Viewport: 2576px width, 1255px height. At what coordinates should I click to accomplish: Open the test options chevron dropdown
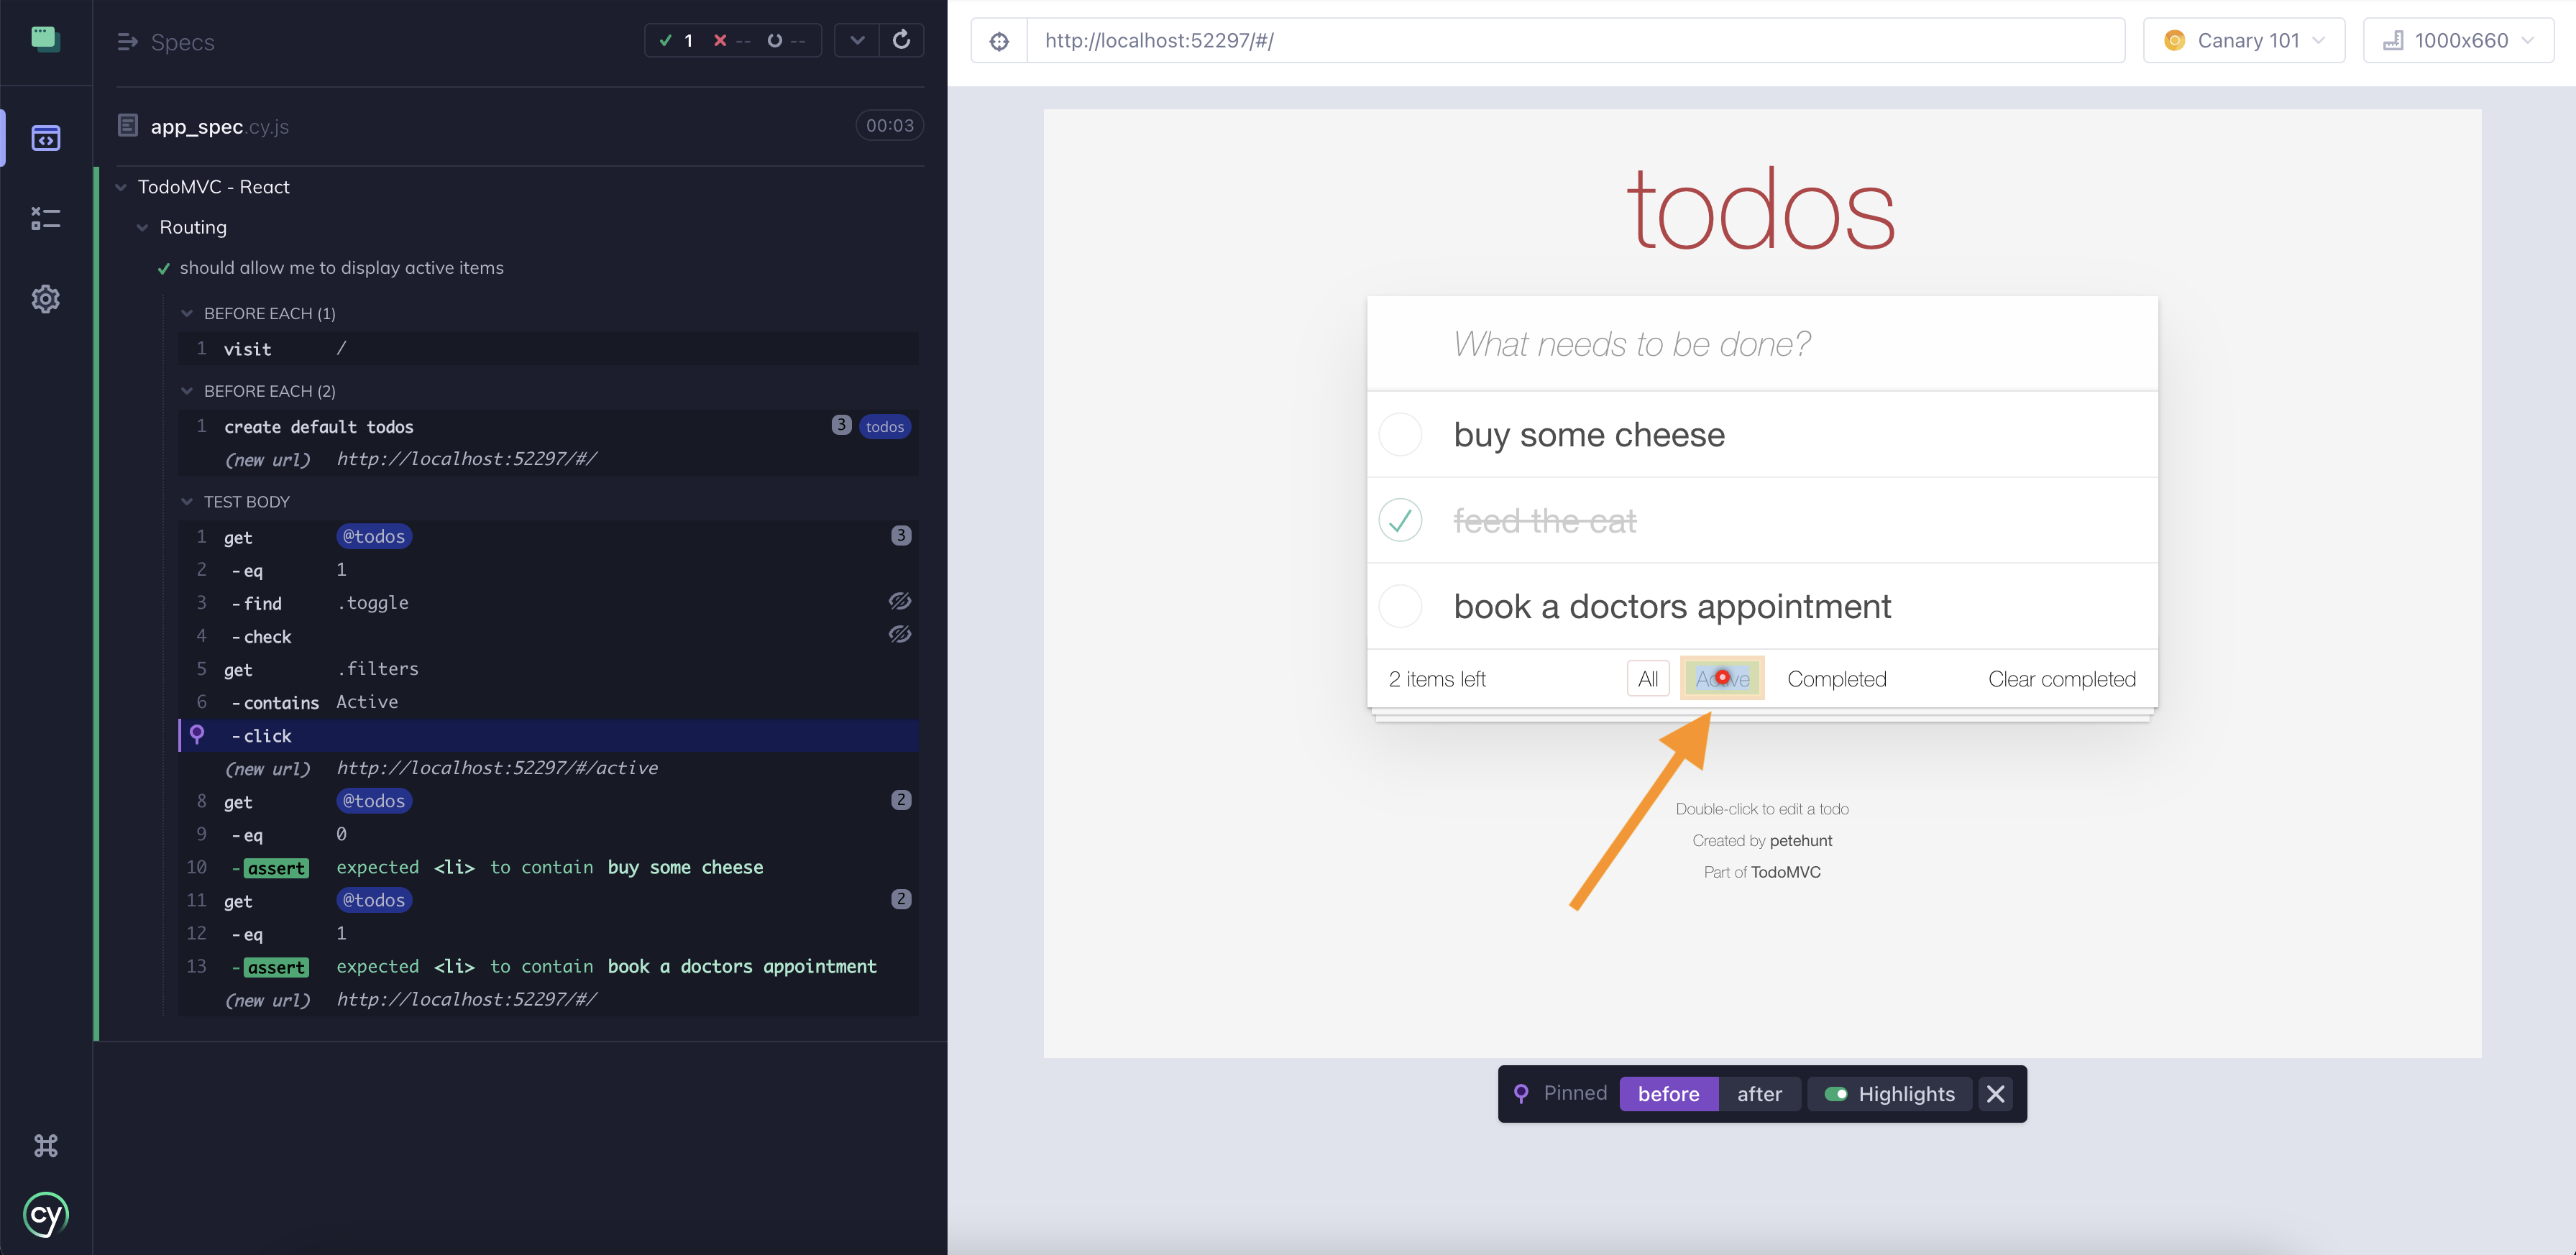[x=857, y=40]
